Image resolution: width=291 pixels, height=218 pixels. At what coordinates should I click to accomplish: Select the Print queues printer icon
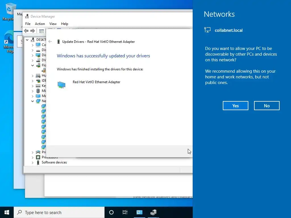(38, 152)
